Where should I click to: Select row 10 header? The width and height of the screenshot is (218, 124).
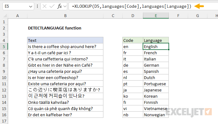4,77
